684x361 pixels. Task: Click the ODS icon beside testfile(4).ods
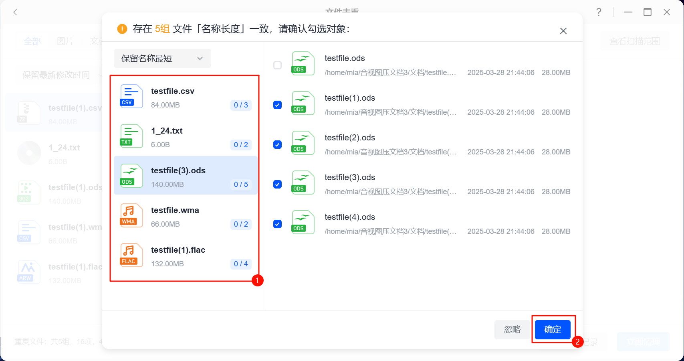coord(303,222)
